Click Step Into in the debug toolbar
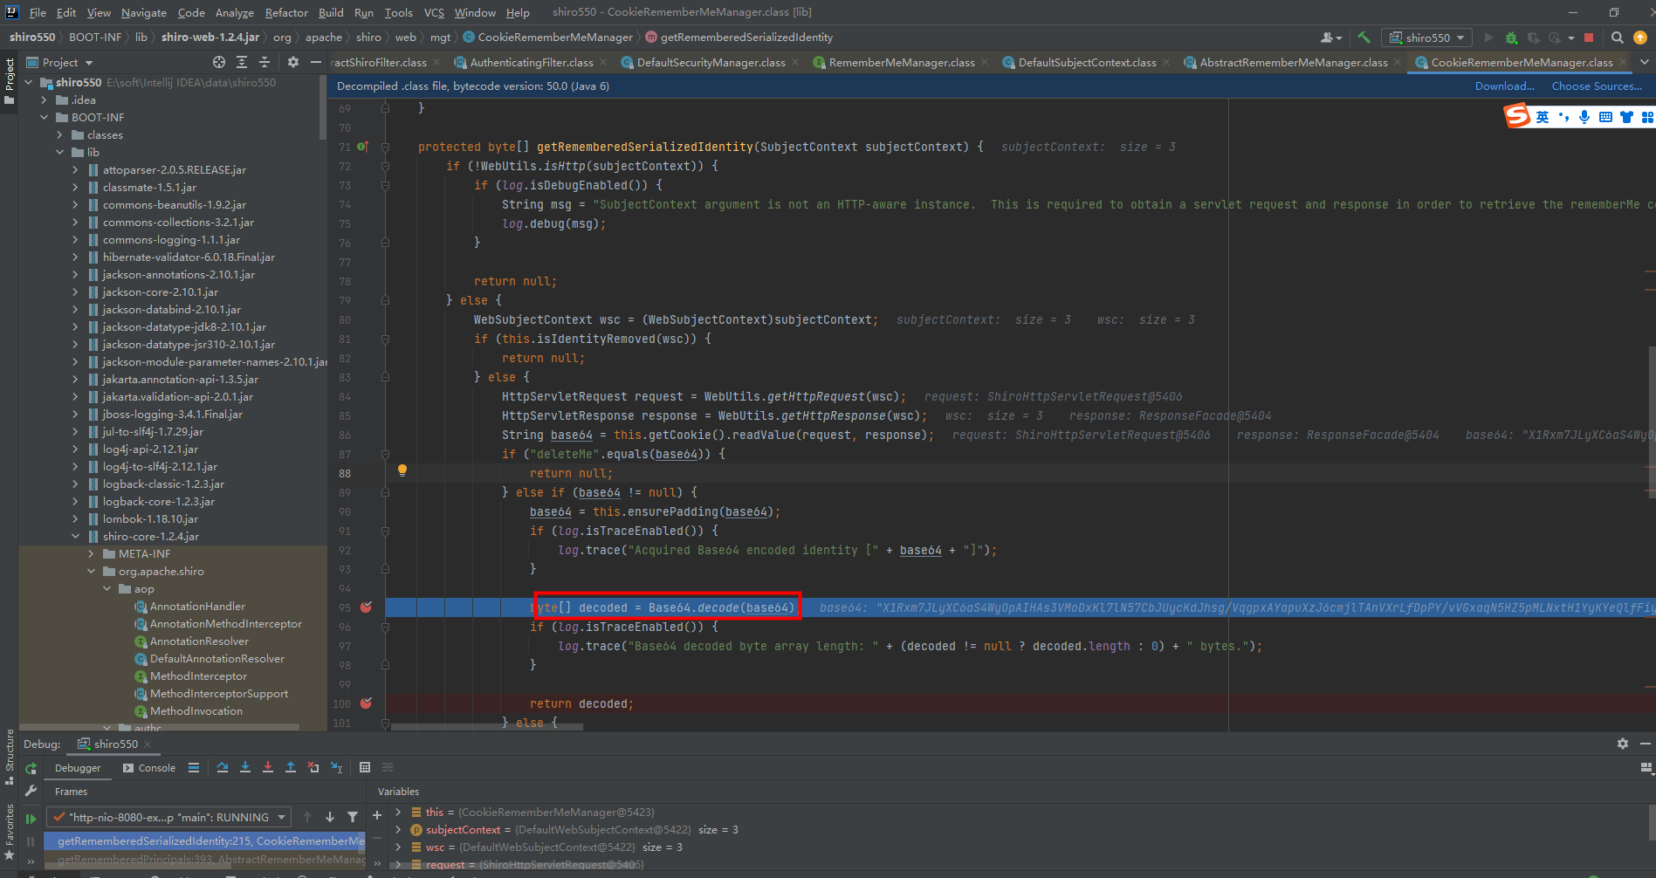1656x878 pixels. point(245,767)
